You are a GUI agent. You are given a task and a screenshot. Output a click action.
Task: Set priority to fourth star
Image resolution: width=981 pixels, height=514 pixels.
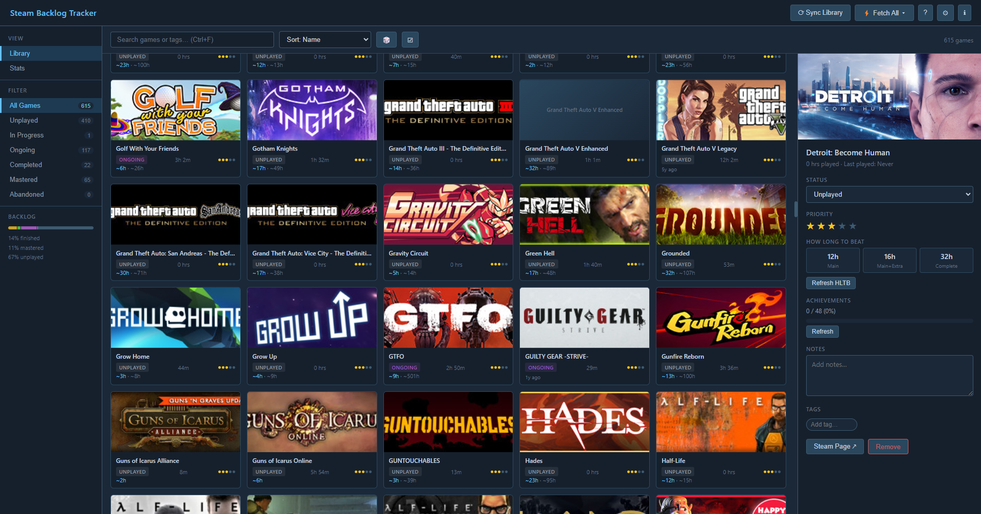point(842,226)
